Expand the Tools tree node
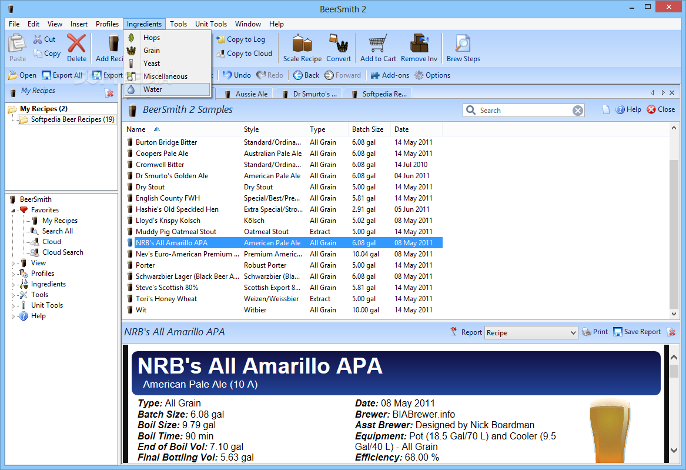The image size is (686, 470). coord(13,295)
